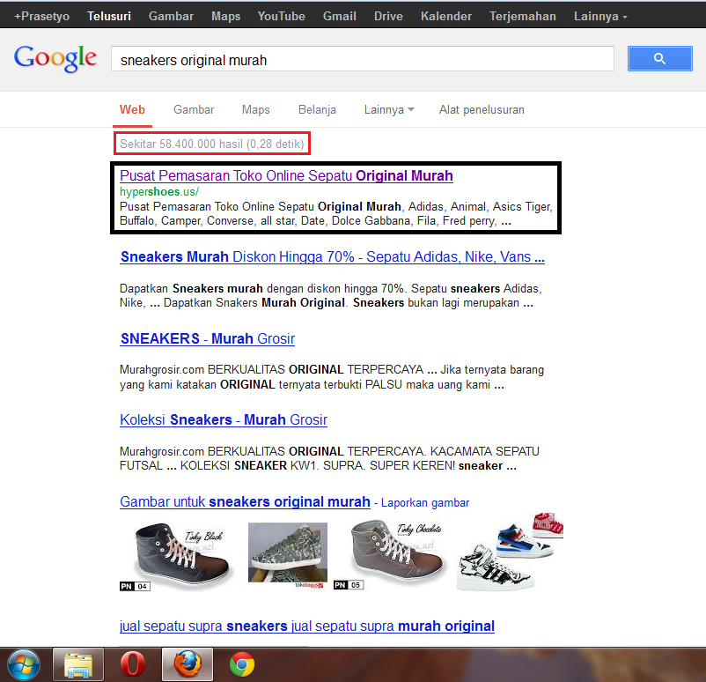The image size is (706, 682).
Task: Click the blue search magnifier button
Action: pos(659,59)
